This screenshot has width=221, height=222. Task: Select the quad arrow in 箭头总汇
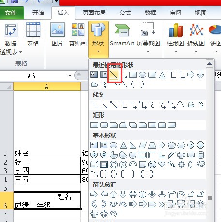(152, 194)
